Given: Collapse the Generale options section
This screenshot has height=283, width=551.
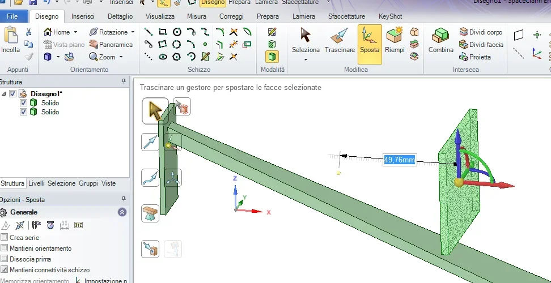Looking at the screenshot, I should (122, 212).
